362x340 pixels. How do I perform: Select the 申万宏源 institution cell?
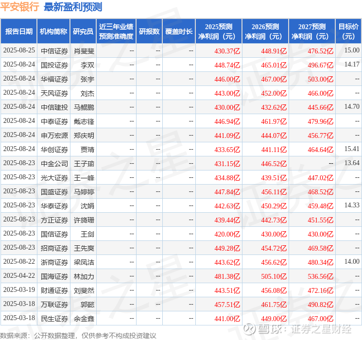click(x=54, y=136)
